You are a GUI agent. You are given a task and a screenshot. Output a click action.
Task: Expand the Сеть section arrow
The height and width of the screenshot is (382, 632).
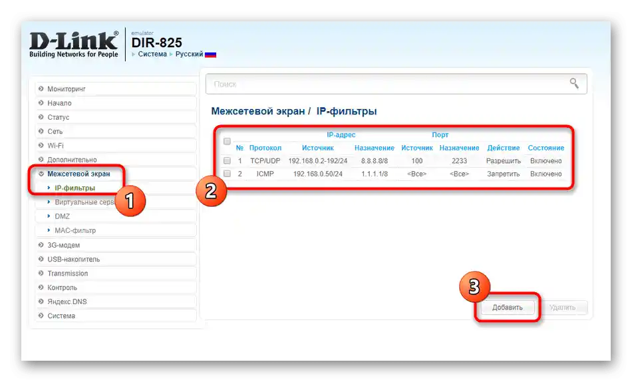coord(41,131)
